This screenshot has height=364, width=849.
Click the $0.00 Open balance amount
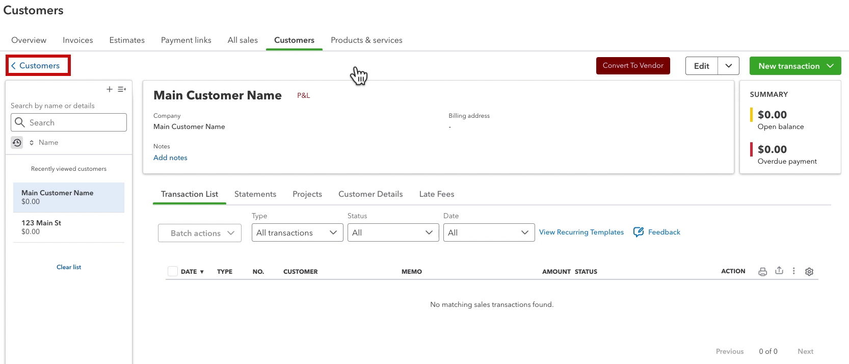pos(772,115)
